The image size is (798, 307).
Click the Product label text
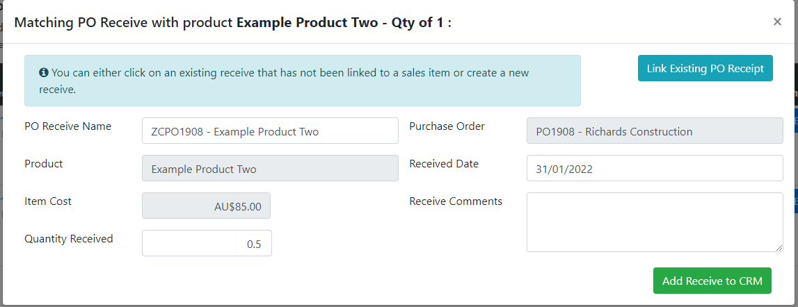pyautogui.click(x=44, y=164)
